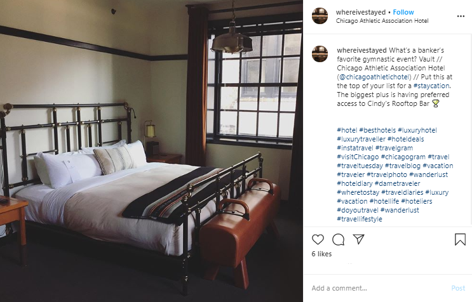This screenshot has width=472, height=302.
Task: Like the post with the heart icon
Action: [318, 239]
